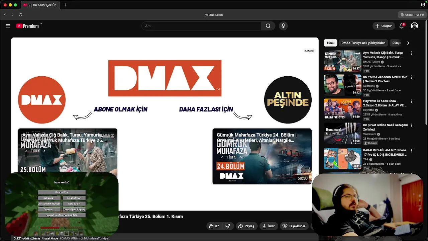The width and height of the screenshot is (428, 241).
Task: Click the ChatGPT'ye sor button
Action: pyautogui.click(x=412, y=15)
